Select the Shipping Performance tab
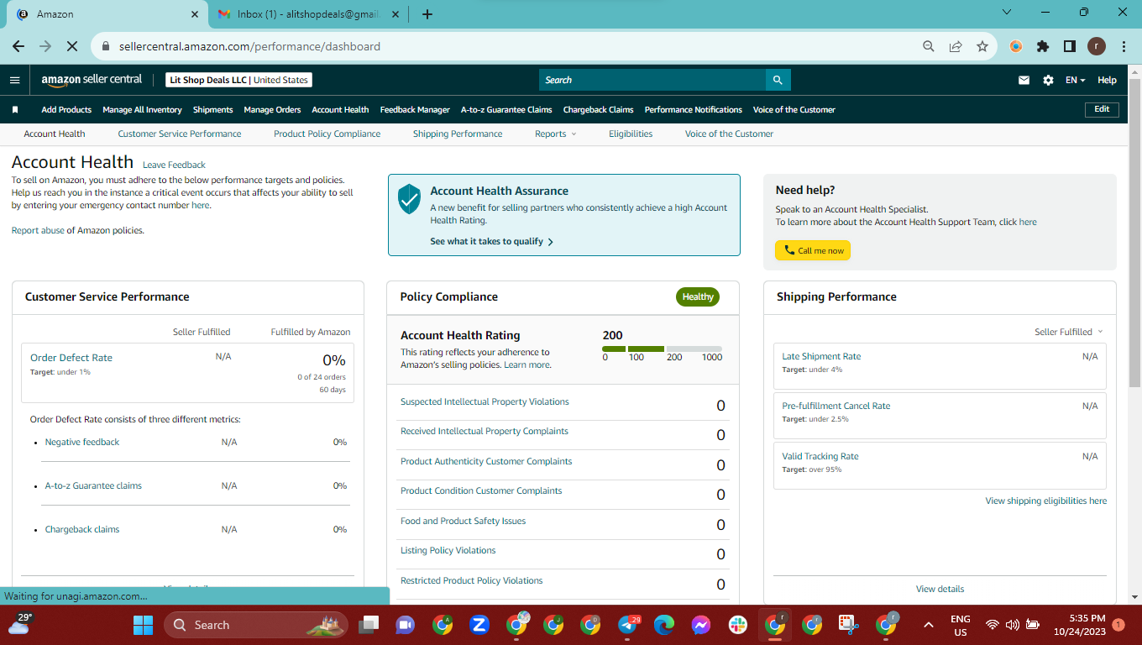Viewport: 1142px width, 645px height. (458, 134)
